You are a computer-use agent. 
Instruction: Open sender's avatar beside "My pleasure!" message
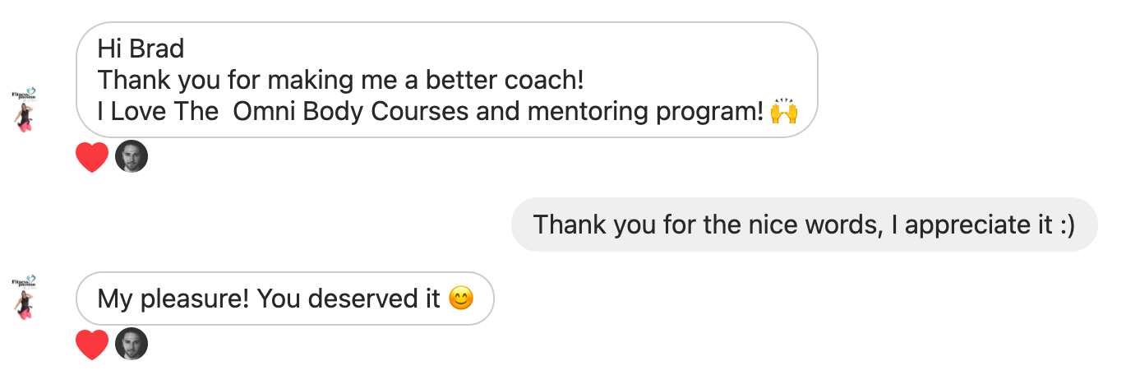(25, 298)
